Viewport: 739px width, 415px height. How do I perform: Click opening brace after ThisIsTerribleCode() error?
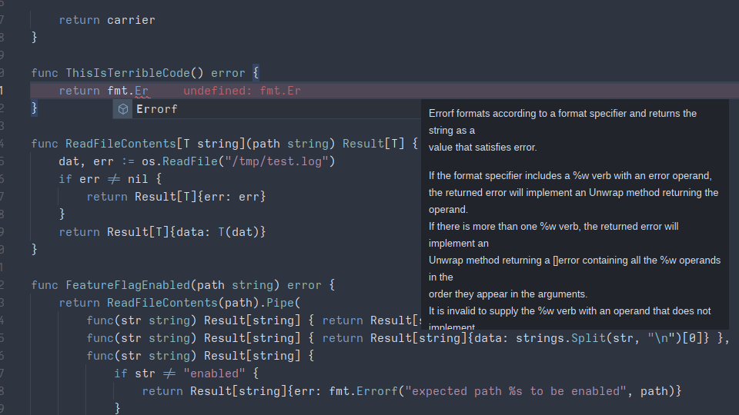pyautogui.click(x=256, y=73)
